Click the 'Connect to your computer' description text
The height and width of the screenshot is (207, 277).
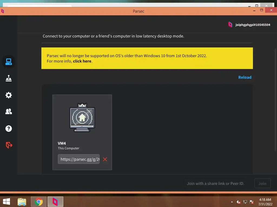pyautogui.click(x=113, y=36)
